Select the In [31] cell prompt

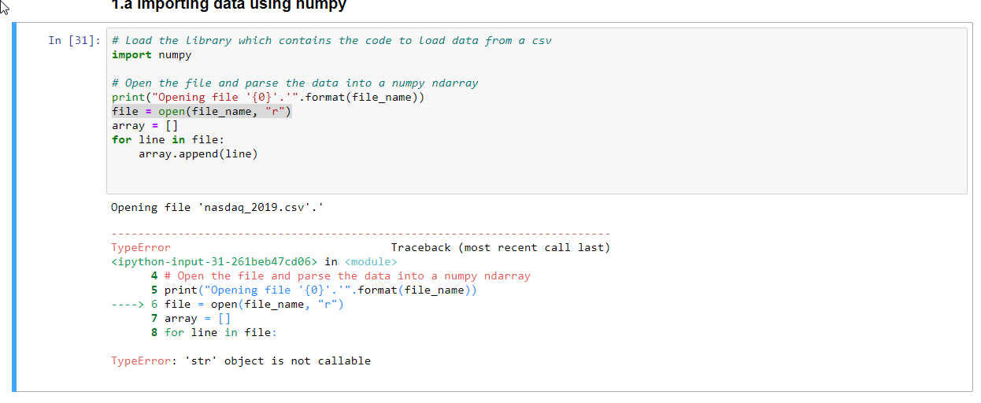(x=74, y=41)
